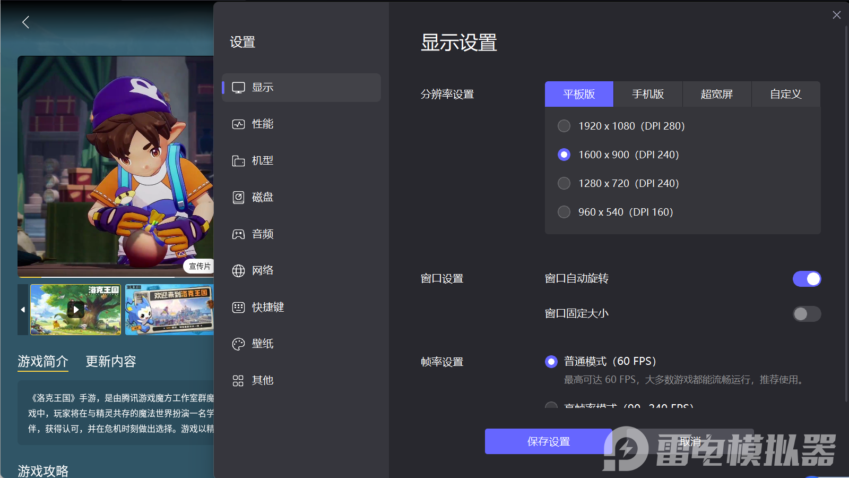The image size is (849, 478).
Task: Select 普通模式 (60 FPS) frame rate
Action: [551, 362]
